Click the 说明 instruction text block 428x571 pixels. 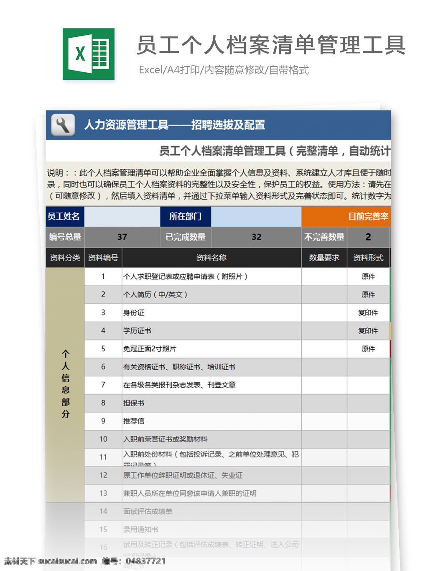(x=219, y=184)
